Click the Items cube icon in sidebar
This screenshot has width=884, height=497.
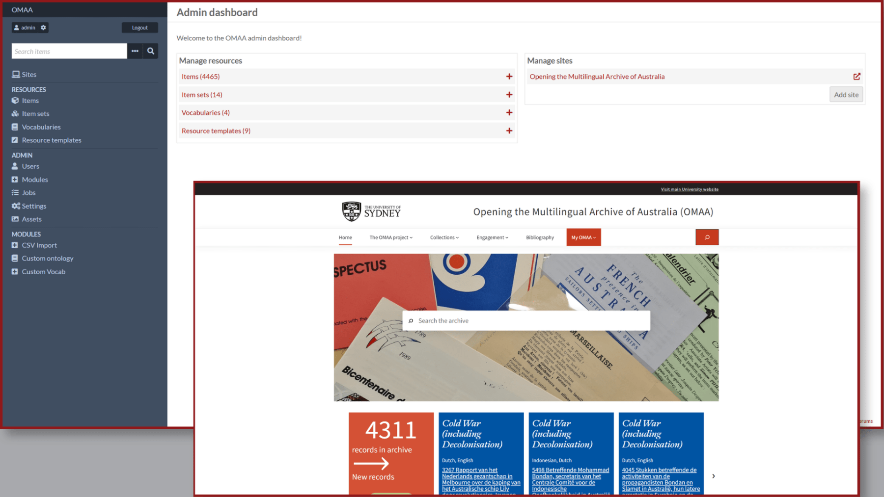15,101
